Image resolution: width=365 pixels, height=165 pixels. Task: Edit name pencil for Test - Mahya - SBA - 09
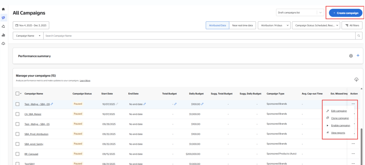pyautogui.click(x=52, y=104)
